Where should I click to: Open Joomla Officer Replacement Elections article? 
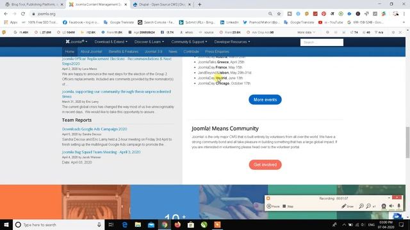[117, 61]
